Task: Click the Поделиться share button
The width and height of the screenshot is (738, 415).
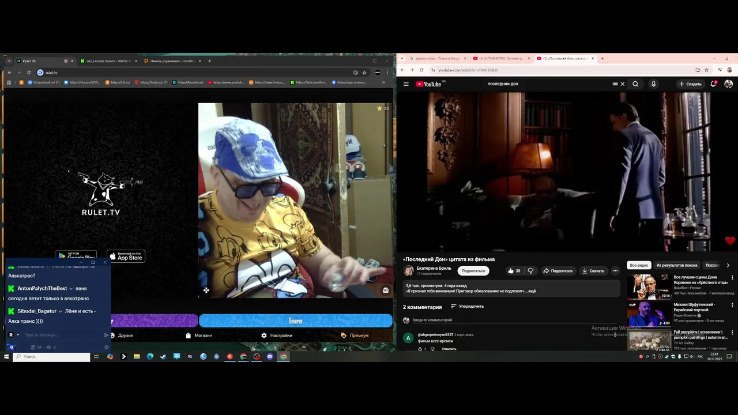Action: coord(558,271)
